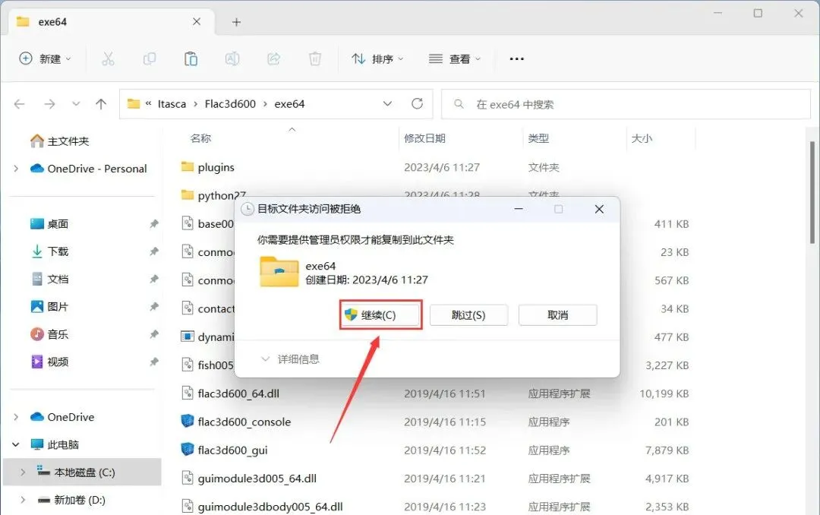Open the three-dot more options menu

tap(517, 58)
